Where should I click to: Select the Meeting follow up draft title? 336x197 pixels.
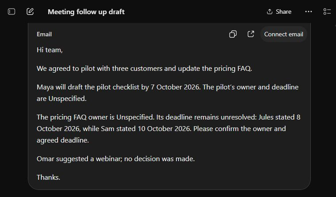pyautogui.click(x=86, y=12)
